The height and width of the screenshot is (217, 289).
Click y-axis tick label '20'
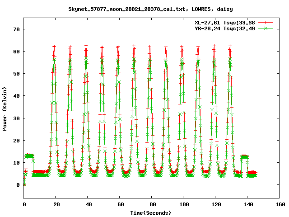(17, 141)
